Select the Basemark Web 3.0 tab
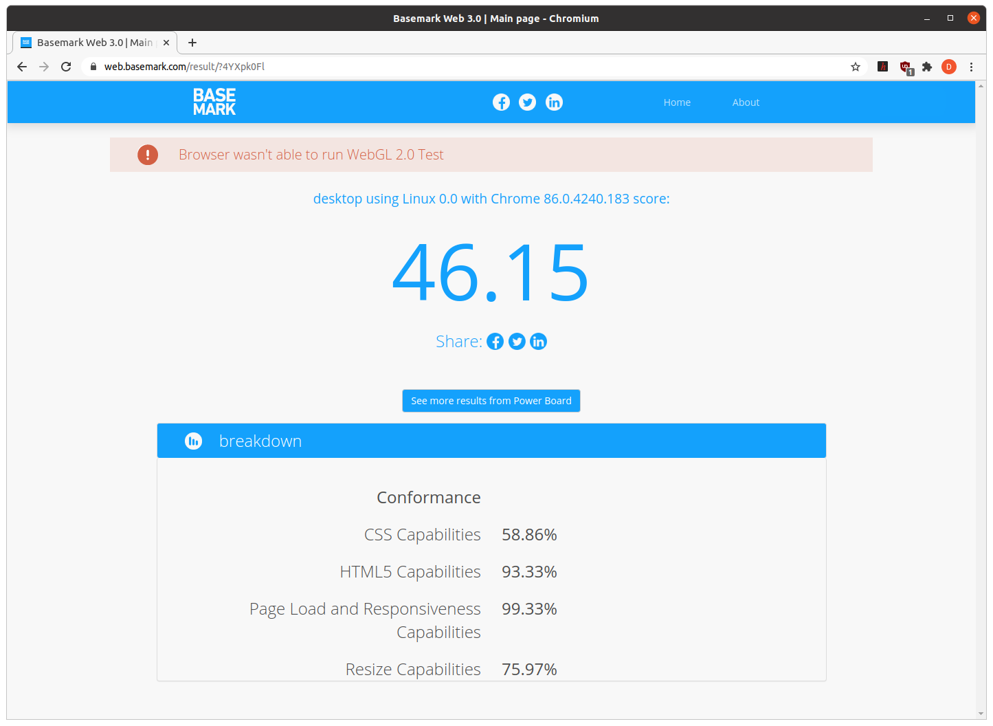 (96, 43)
